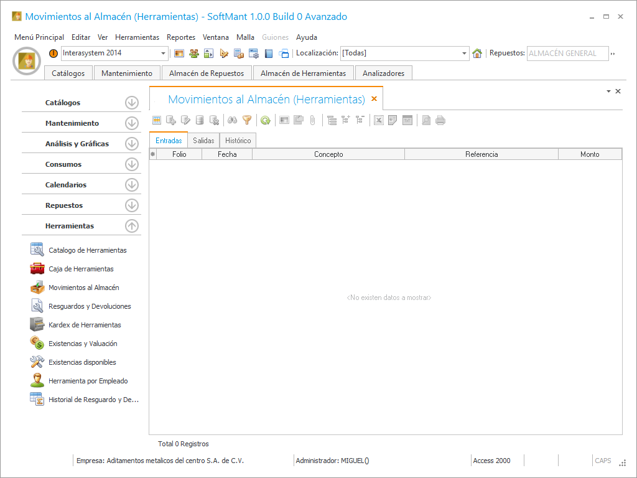Image resolution: width=637 pixels, height=478 pixels.
Task: Click the Herramienta por Empleado item
Action: point(88,381)
